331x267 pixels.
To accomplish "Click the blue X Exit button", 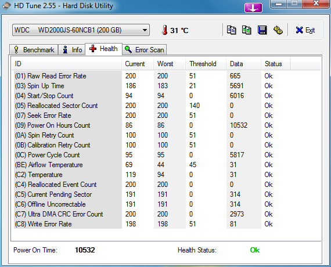I will coord(305,30).
